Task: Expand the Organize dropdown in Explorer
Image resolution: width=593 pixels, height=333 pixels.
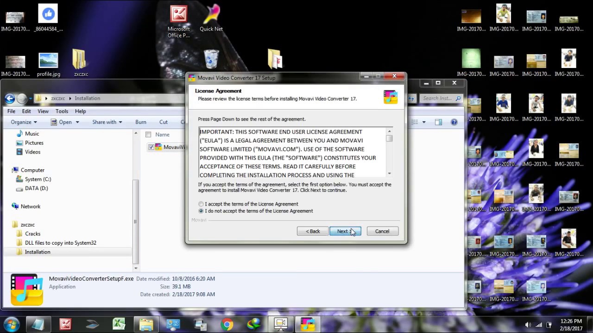Action: [24, 122]
